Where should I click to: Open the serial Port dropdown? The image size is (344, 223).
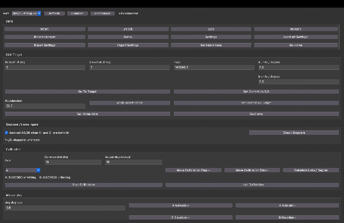(x=26, y=13)
